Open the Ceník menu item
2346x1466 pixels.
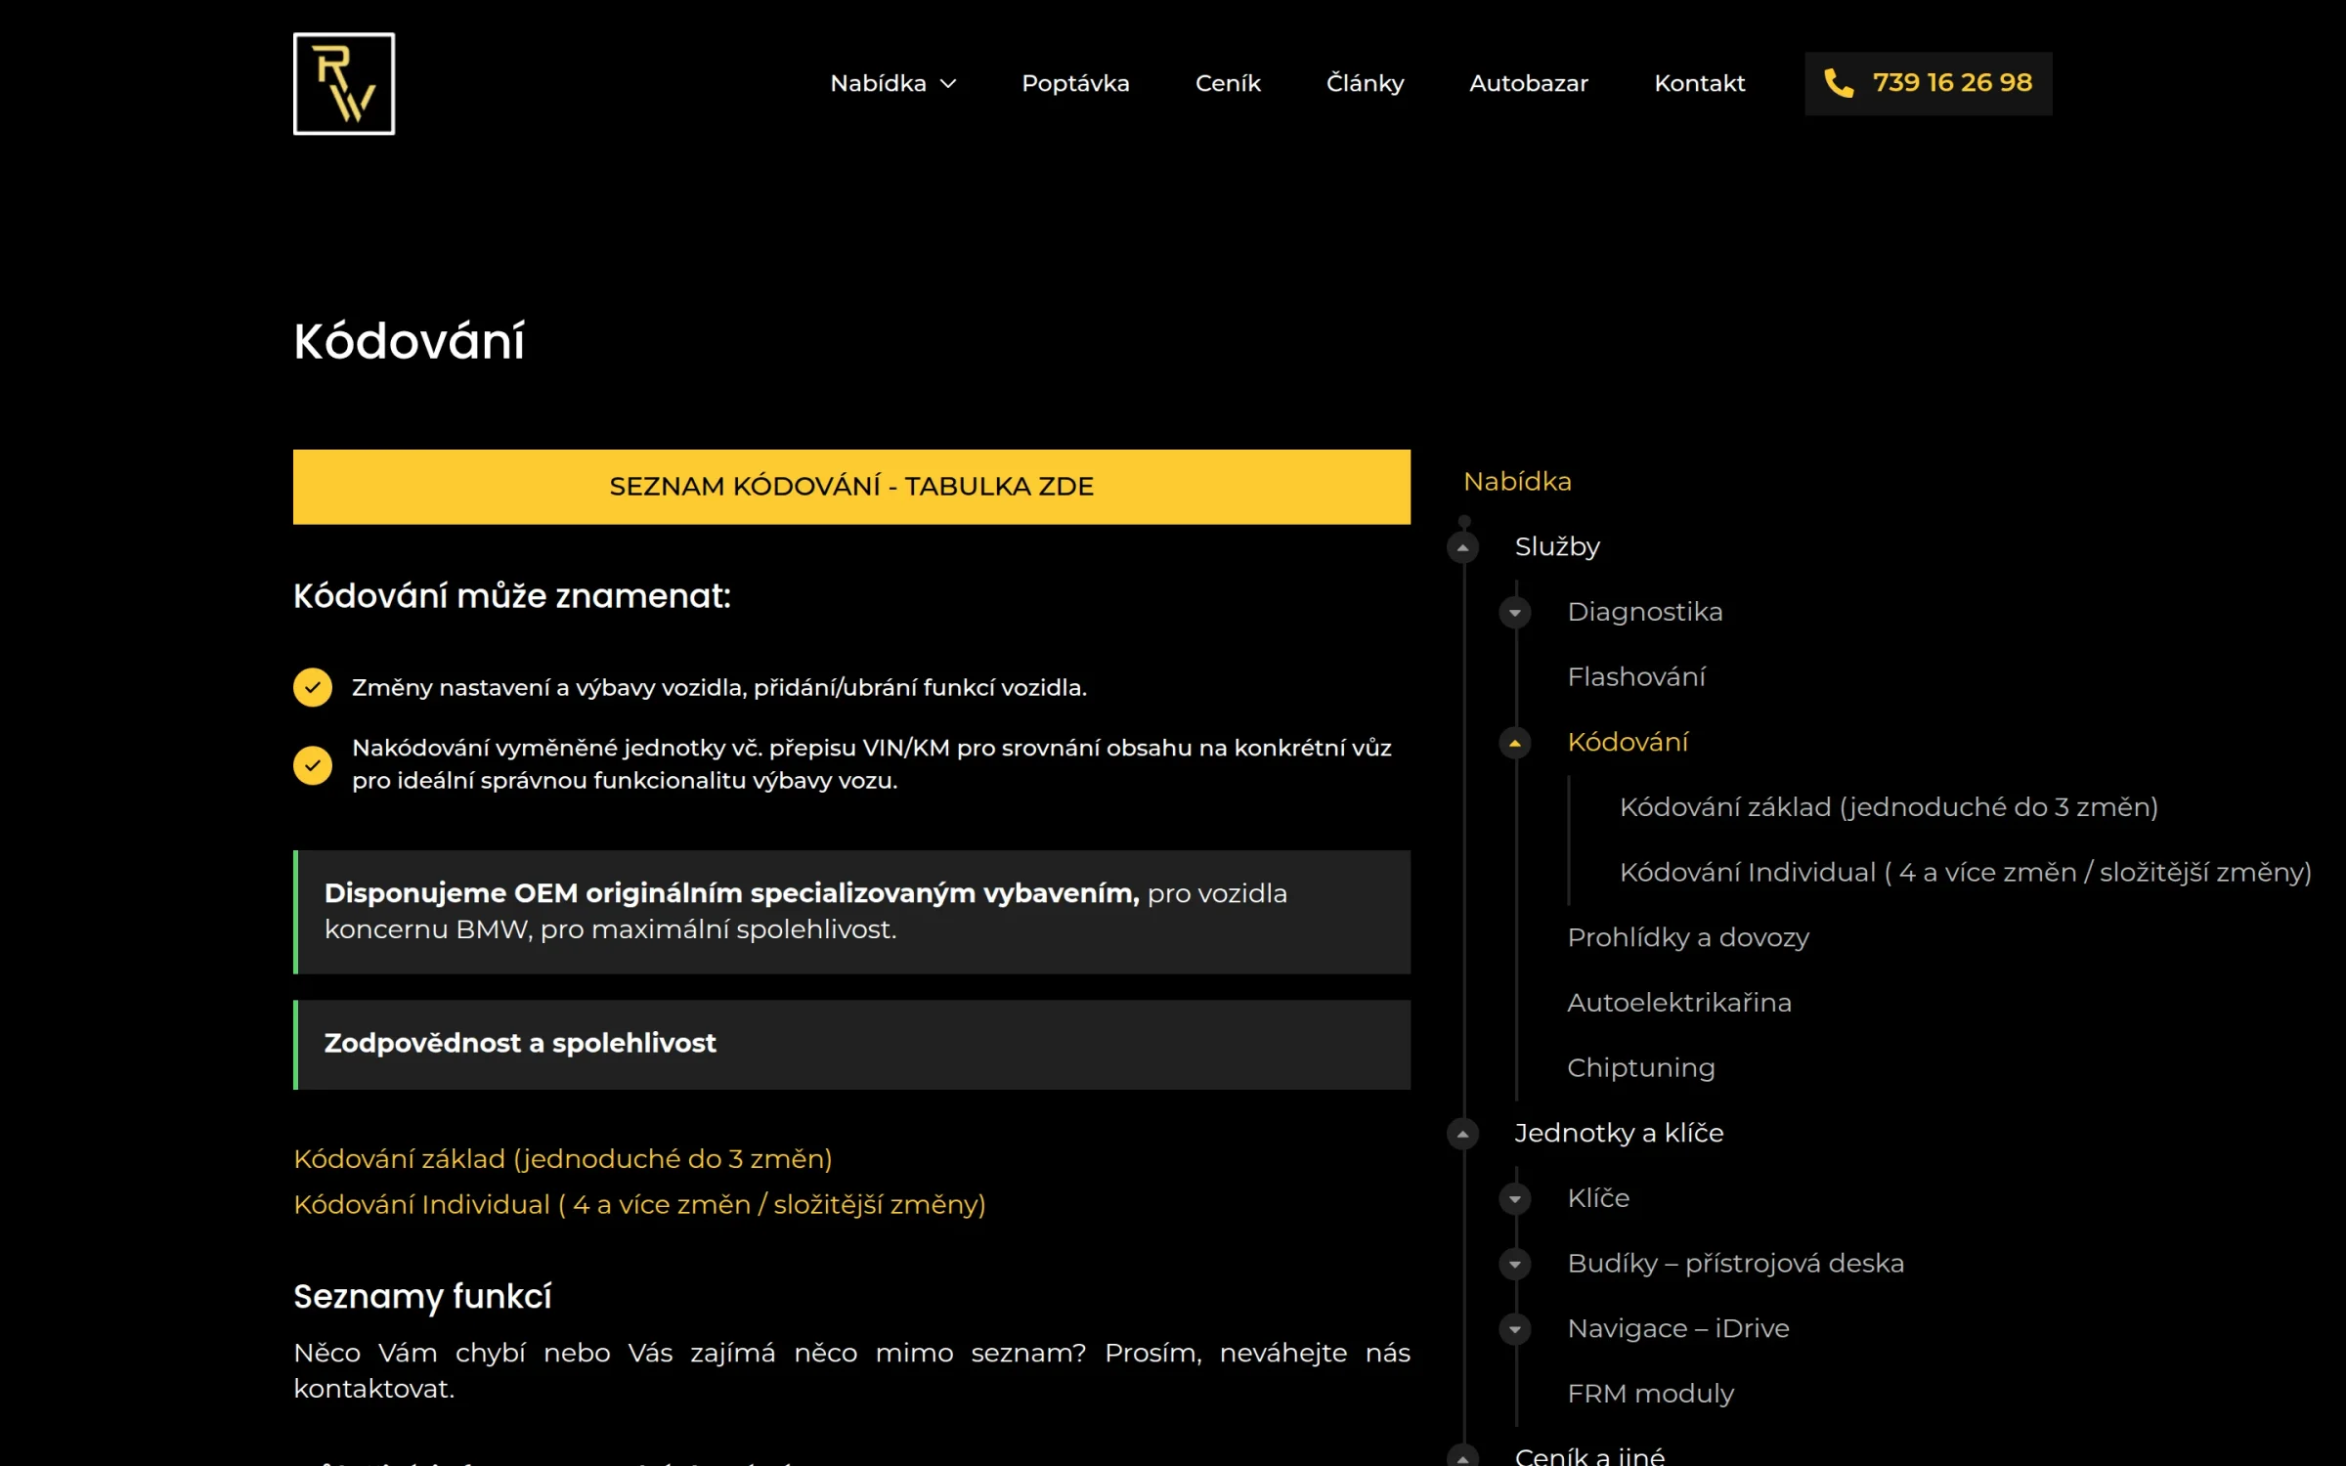click(1228, 83)
